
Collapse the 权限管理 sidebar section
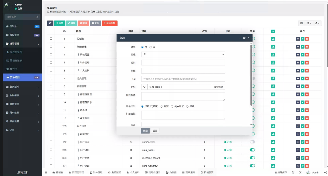pos(21,44)
